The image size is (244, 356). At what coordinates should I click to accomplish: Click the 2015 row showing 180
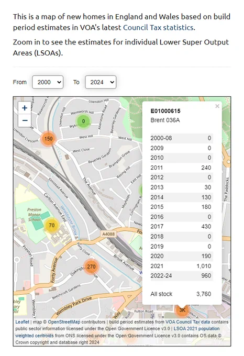(182, 207)
